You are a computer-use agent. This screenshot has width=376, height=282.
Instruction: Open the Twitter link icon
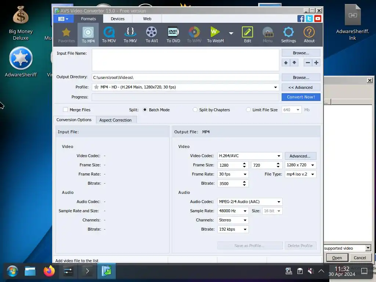coord(309,18)
